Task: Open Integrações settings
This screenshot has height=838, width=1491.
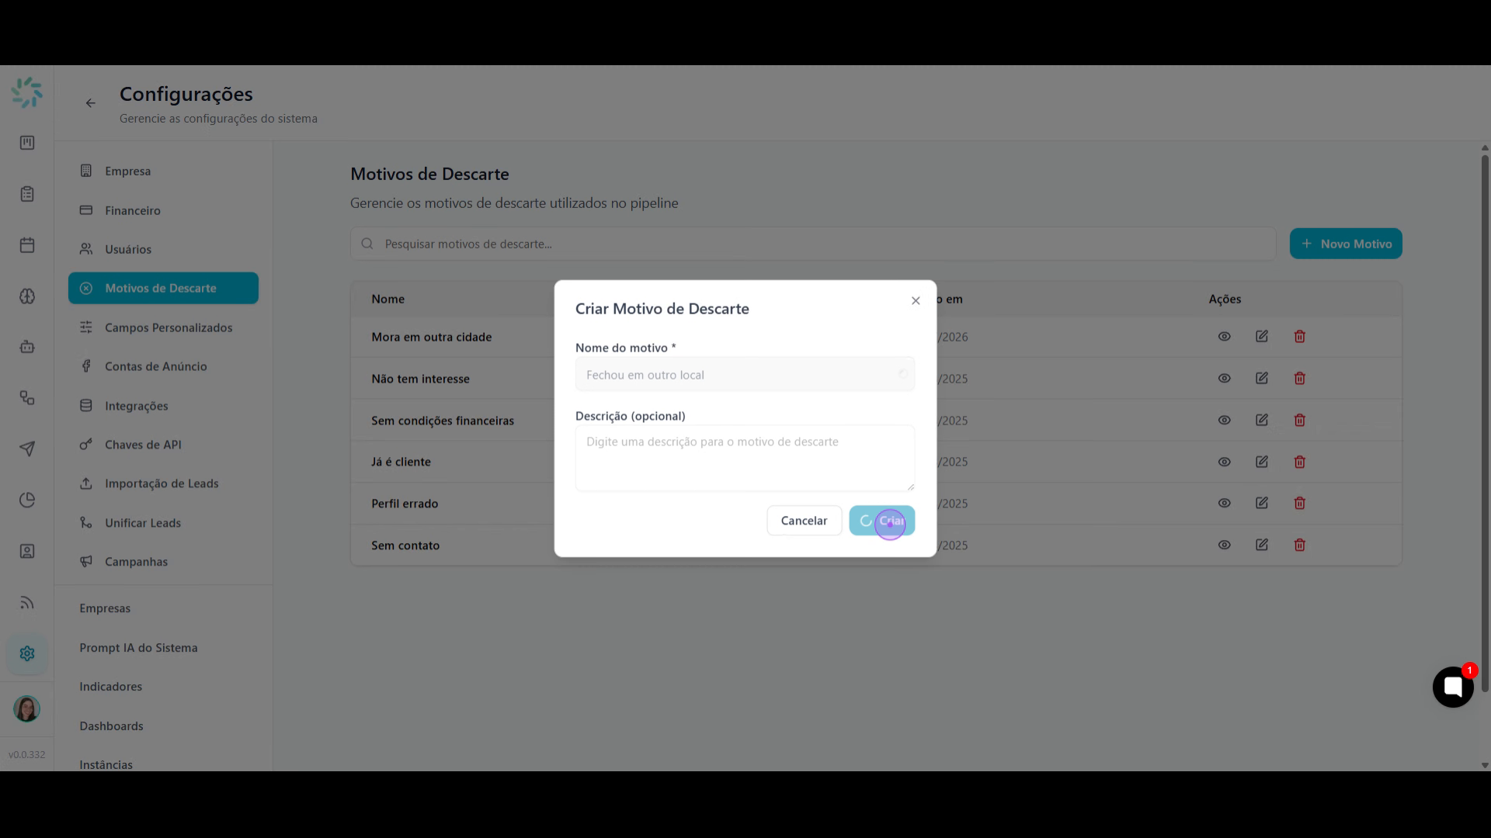Action: [163, 406]
